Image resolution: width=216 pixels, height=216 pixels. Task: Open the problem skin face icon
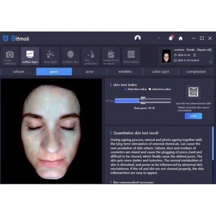click(x=70, y=56)
